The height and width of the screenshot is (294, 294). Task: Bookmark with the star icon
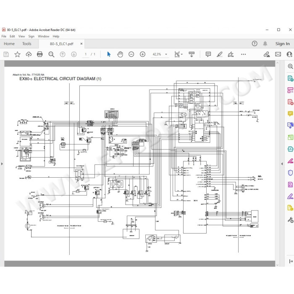pyautogui.click(x=18, y=54)
